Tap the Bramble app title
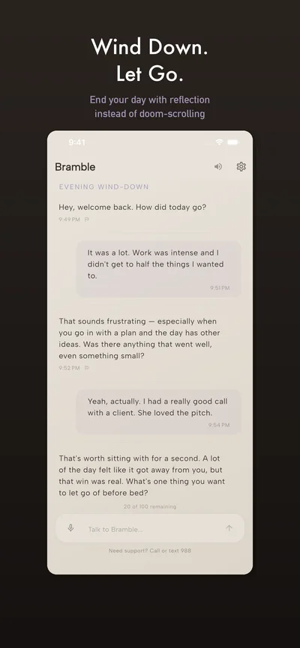The width and height of the screenshot is (300, 648). (x=75, y=167)
